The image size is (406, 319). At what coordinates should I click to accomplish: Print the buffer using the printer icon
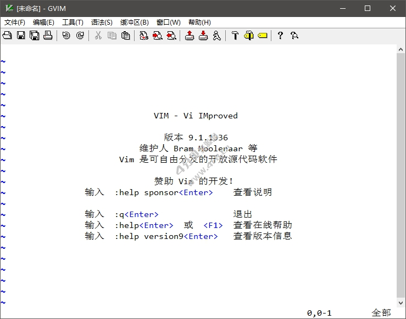(x=48, y=36)
